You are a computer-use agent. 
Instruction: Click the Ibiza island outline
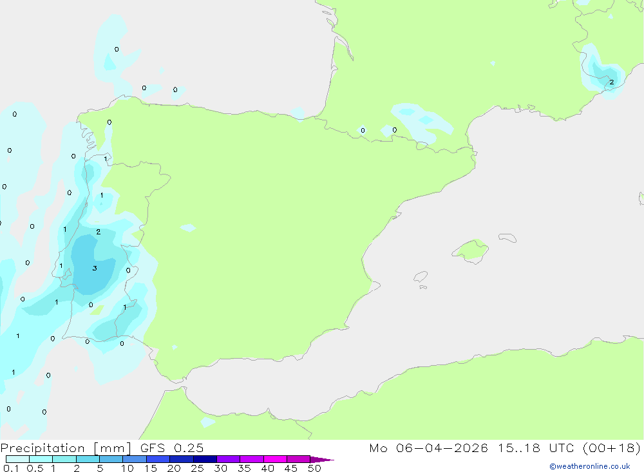point(421,276)
